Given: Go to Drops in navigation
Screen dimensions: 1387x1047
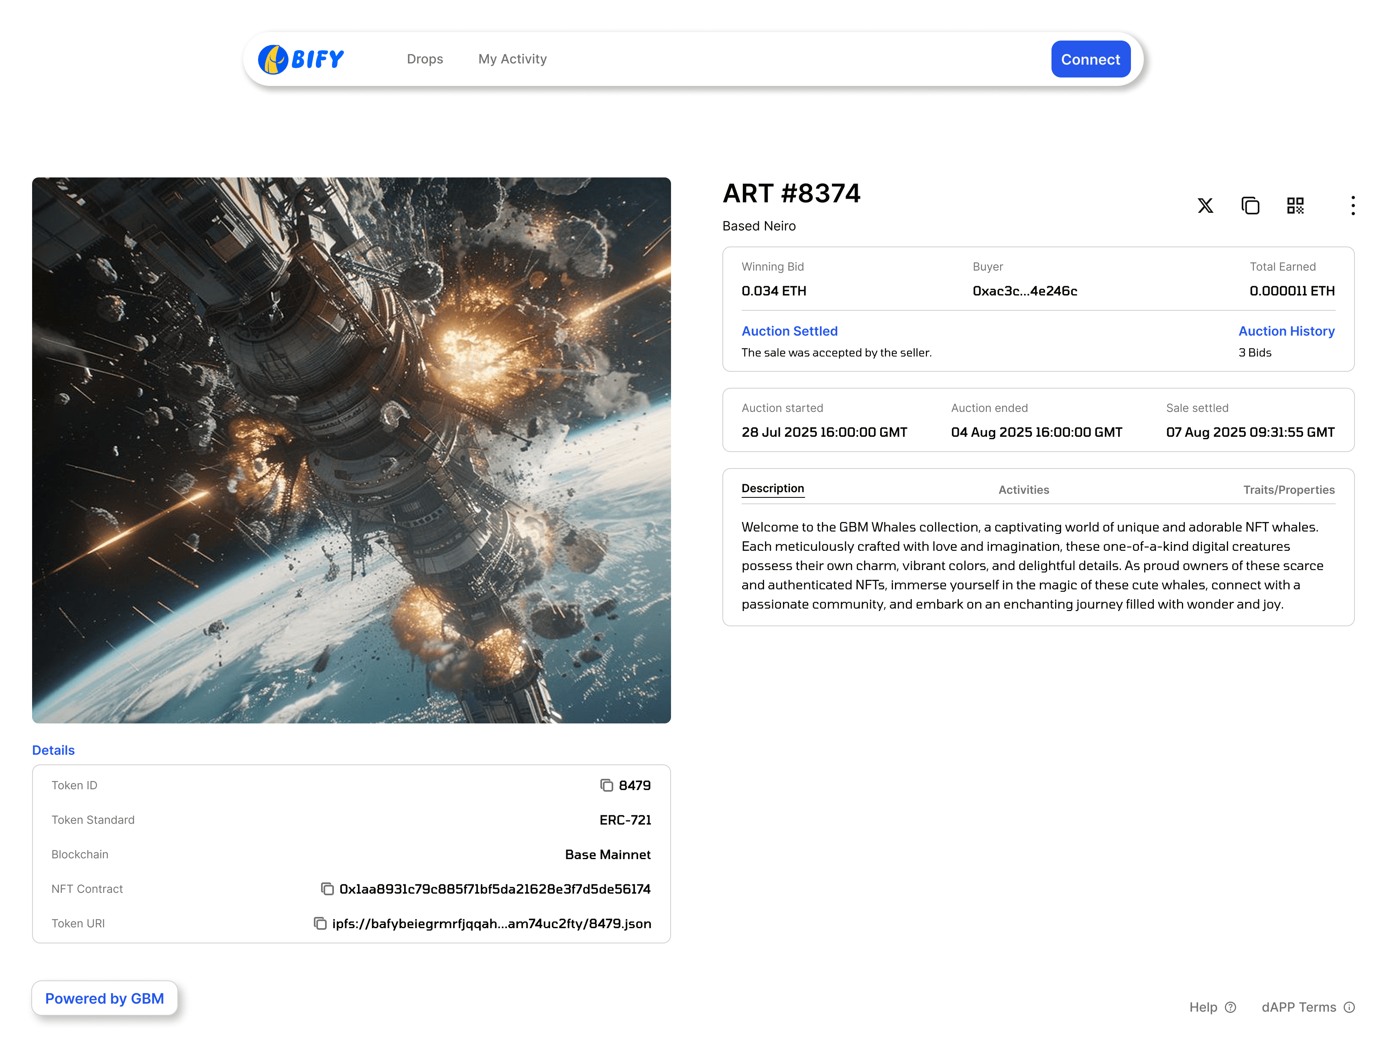Looking at the screenshot, I should (425, 59).
